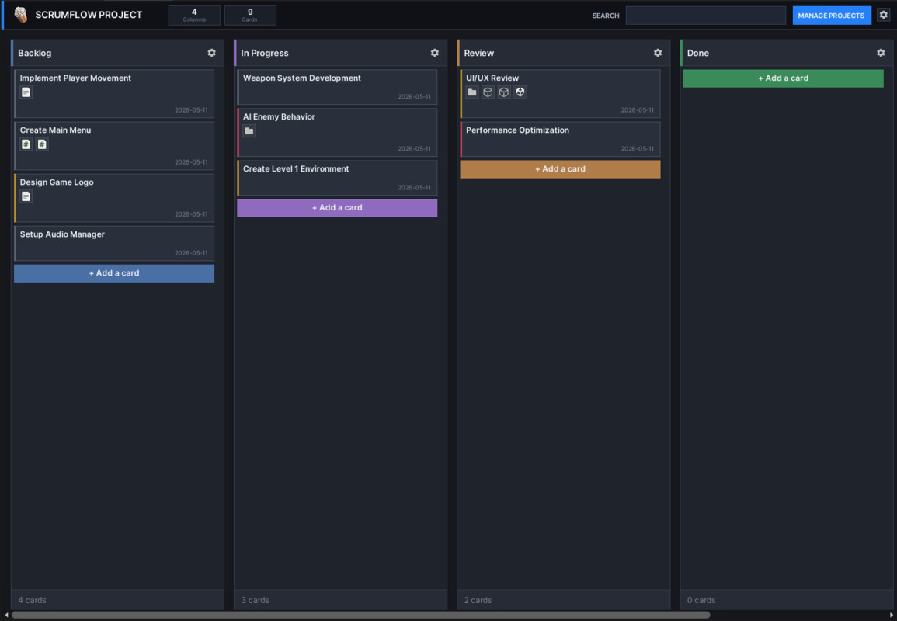Screen dimensions: 897x621
Task: Open the Performance Optimization card
Action: (560, 139)
